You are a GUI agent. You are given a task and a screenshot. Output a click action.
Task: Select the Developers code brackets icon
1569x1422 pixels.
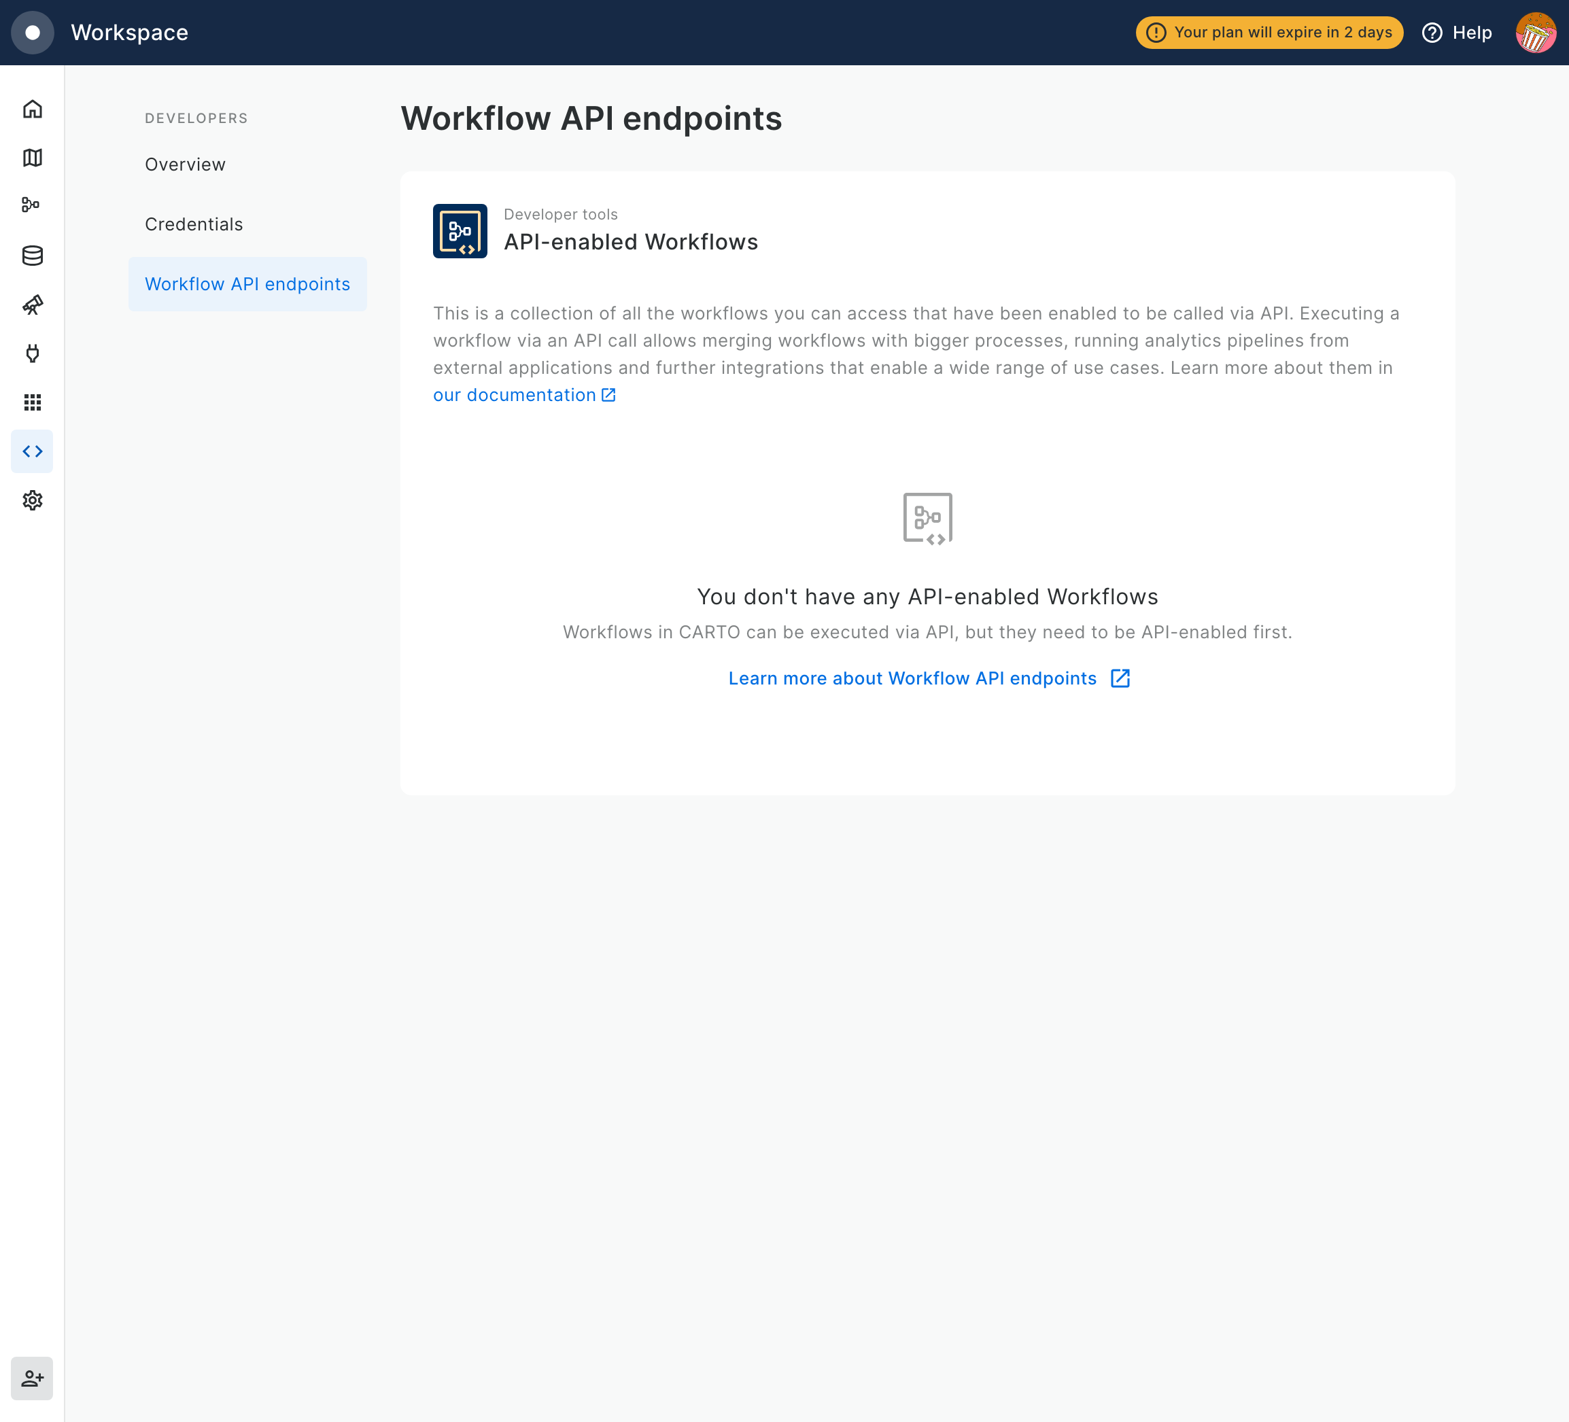[32, 451]
